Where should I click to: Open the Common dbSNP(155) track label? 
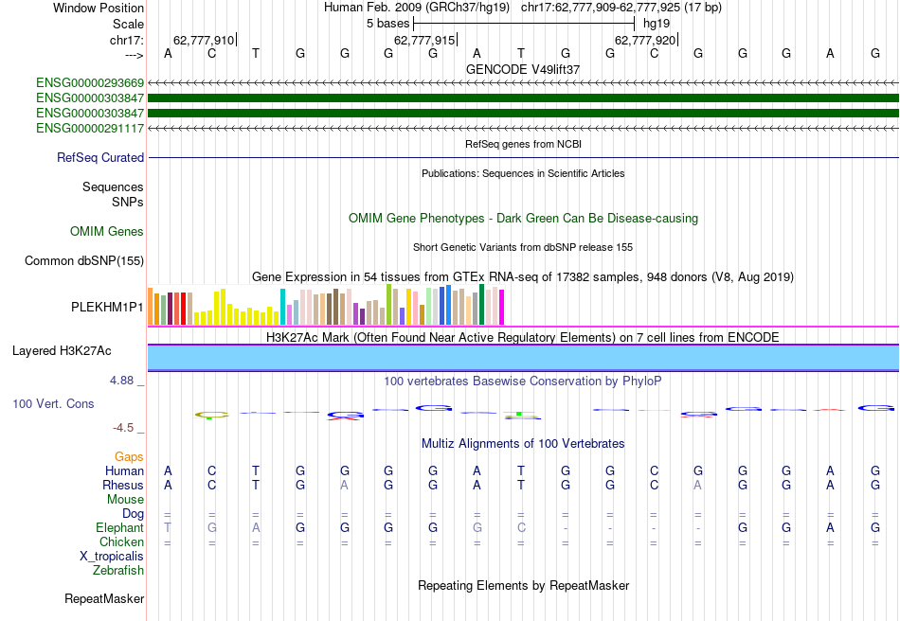84,260
